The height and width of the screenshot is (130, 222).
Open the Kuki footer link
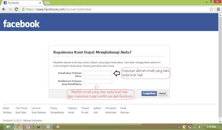pyautogui.click(x=96, y=112)
